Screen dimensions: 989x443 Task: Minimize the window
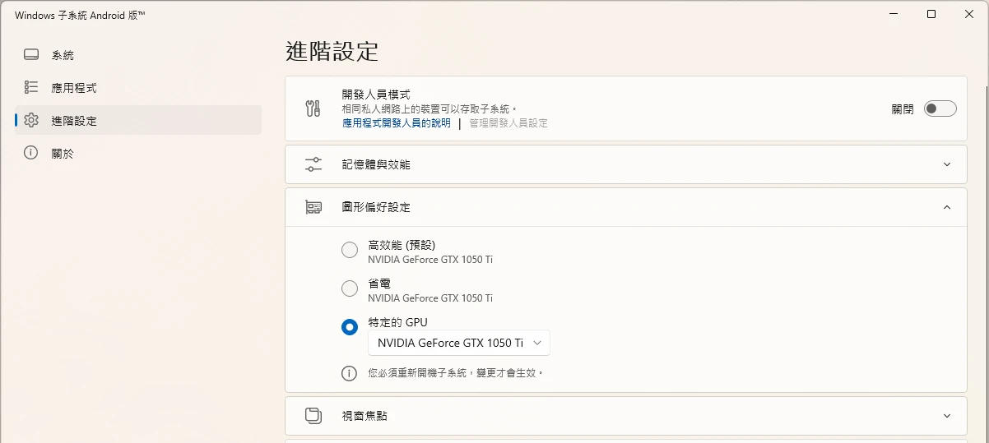(894, 14)
